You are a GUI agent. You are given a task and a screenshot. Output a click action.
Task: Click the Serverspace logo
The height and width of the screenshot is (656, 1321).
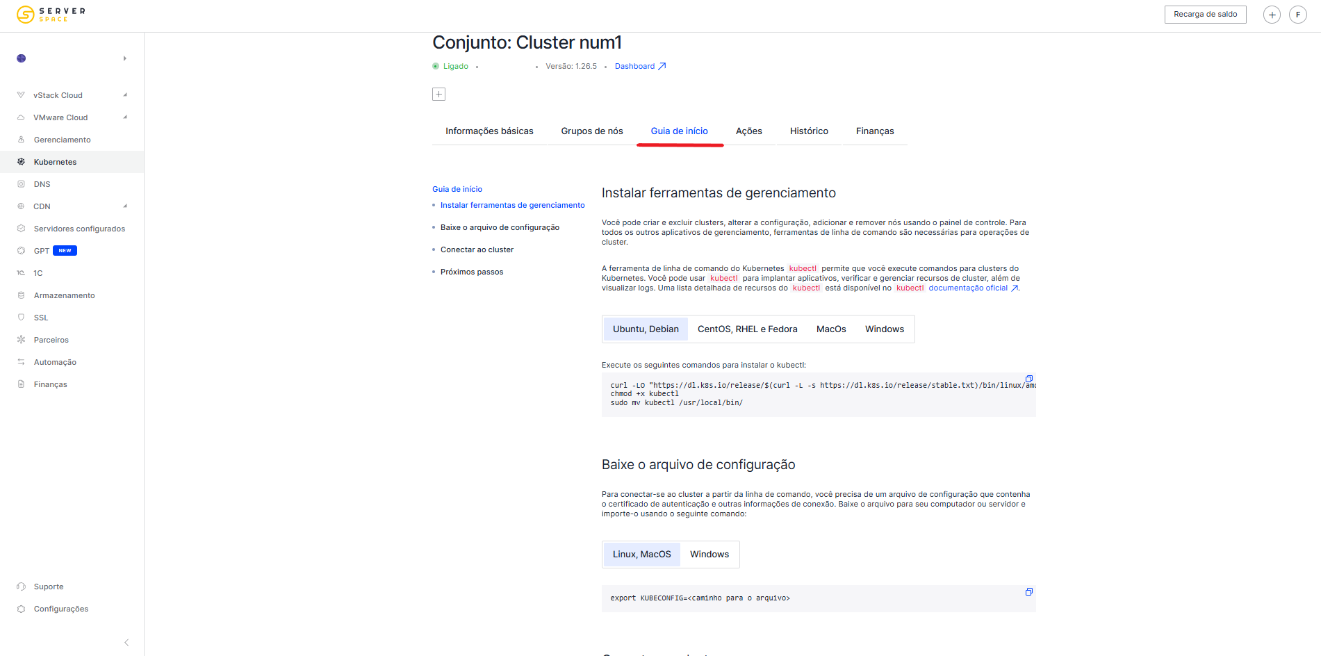click(x=51, y=15)
